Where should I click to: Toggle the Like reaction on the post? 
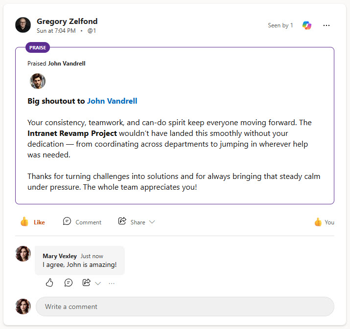(33, 222)
